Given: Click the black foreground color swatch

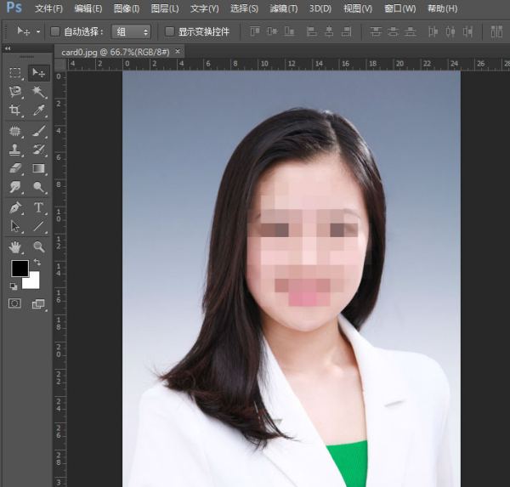Looking at the screenshot, I should [19, 269].
